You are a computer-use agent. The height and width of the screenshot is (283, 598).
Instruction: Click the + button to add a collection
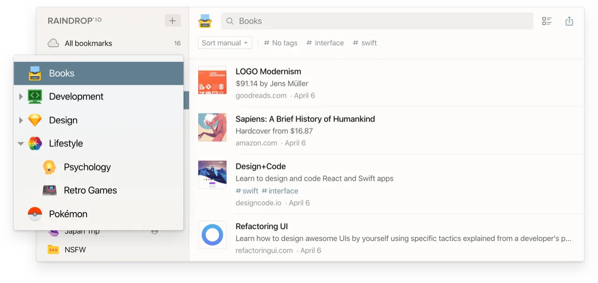172,21
